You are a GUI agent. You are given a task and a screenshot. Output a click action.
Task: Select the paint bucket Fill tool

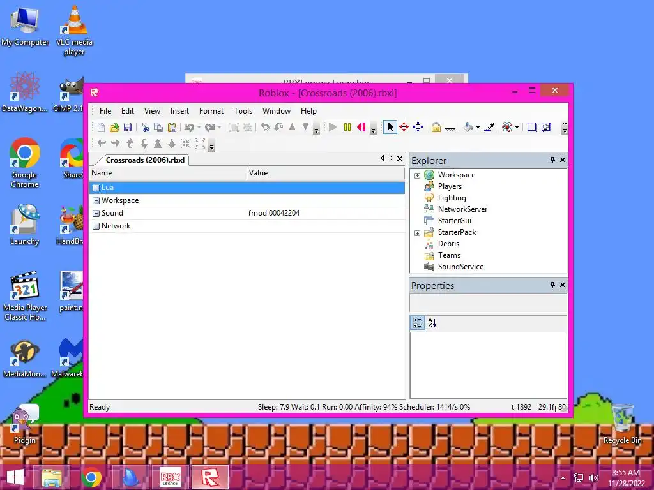coord(468,127)
